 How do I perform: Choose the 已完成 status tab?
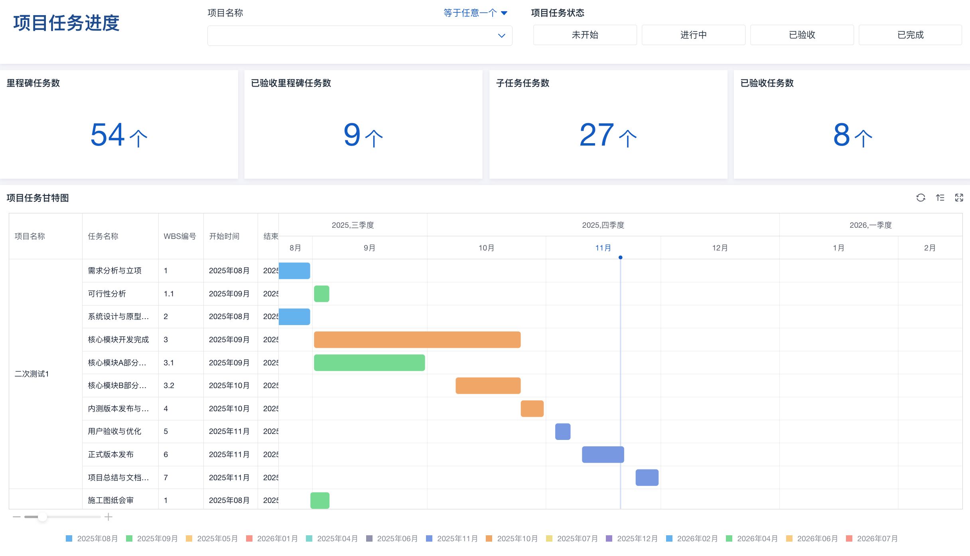coord(910,35)
